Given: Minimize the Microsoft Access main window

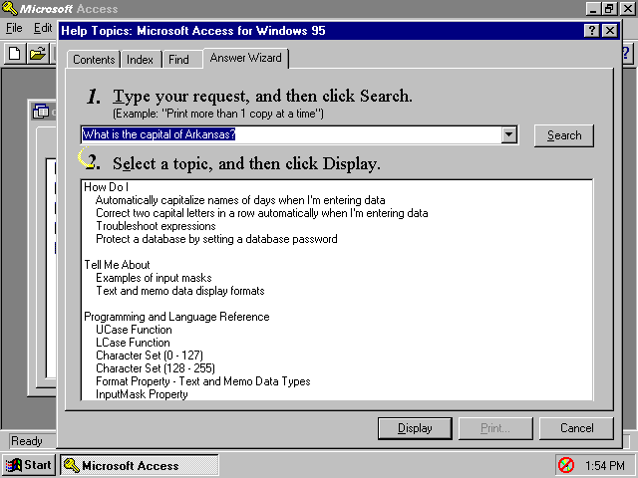Looking at the screenshot, I should (x=594, y=8).
